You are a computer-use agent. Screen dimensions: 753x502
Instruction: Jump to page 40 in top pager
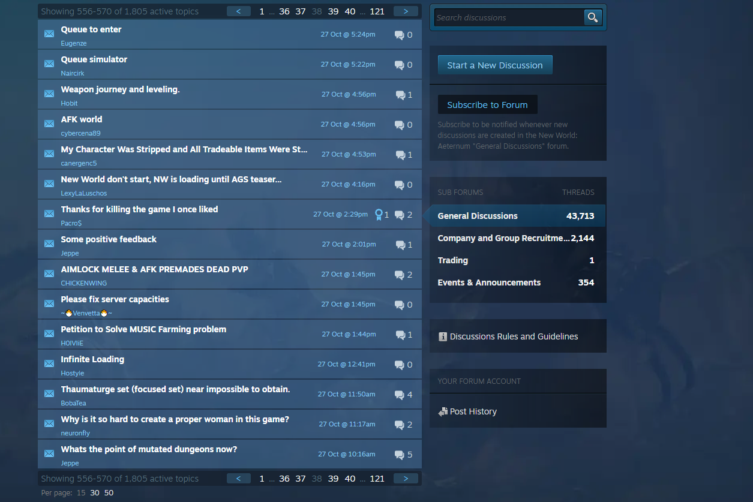point(350,11)
